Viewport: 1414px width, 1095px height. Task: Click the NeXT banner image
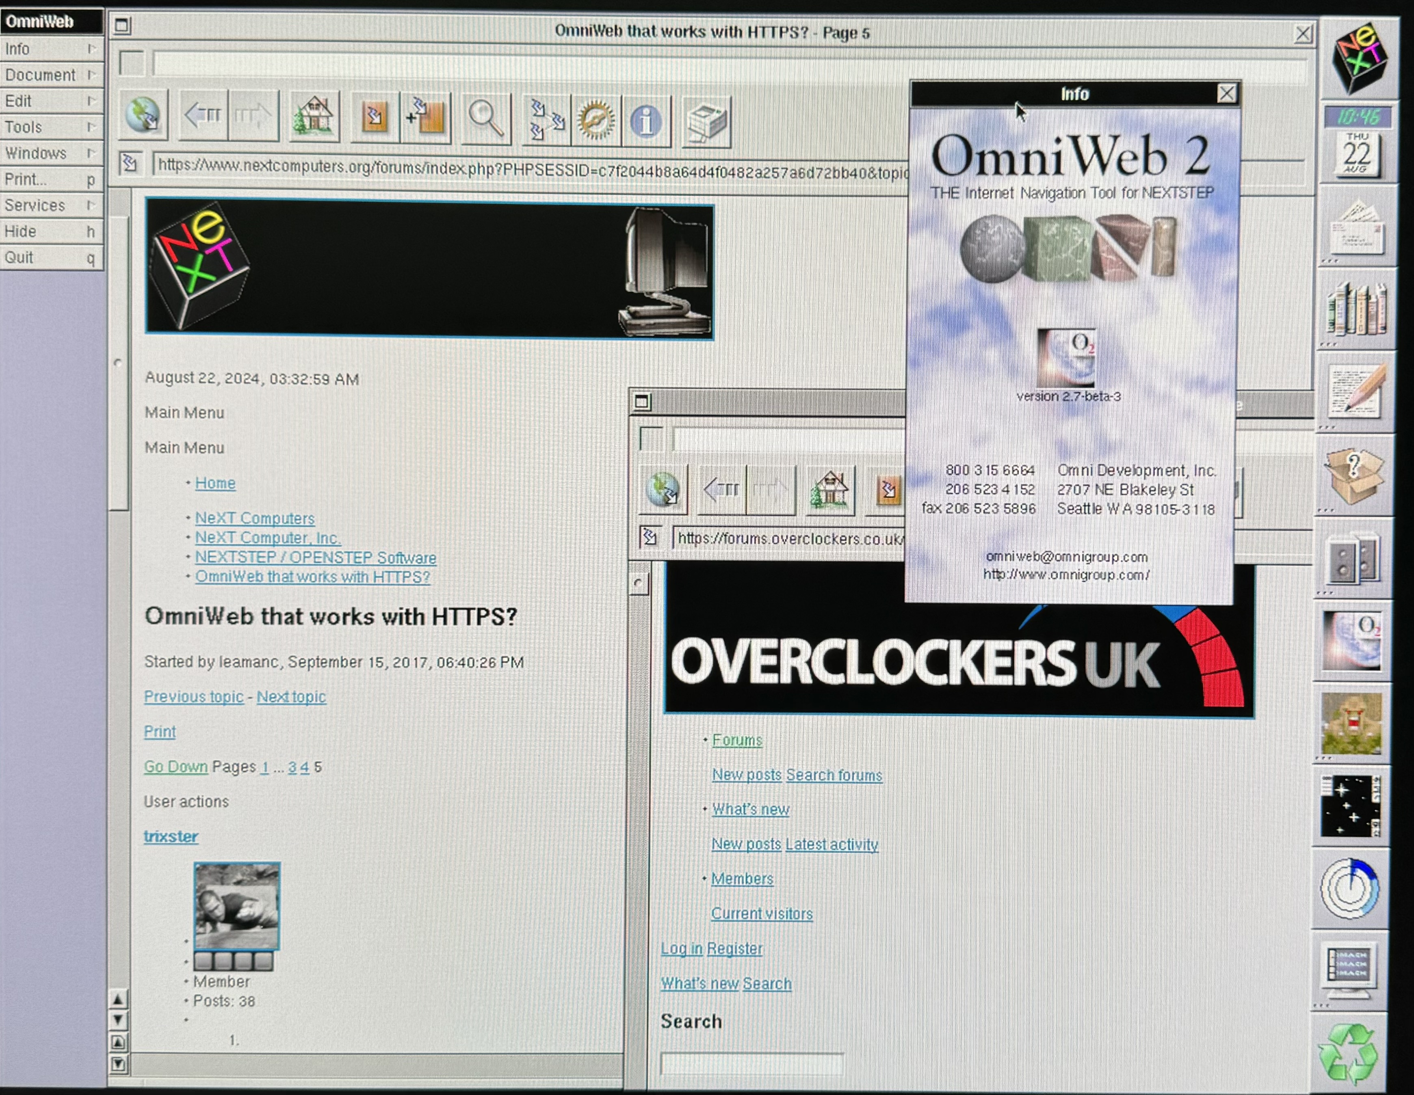point(429,268)
